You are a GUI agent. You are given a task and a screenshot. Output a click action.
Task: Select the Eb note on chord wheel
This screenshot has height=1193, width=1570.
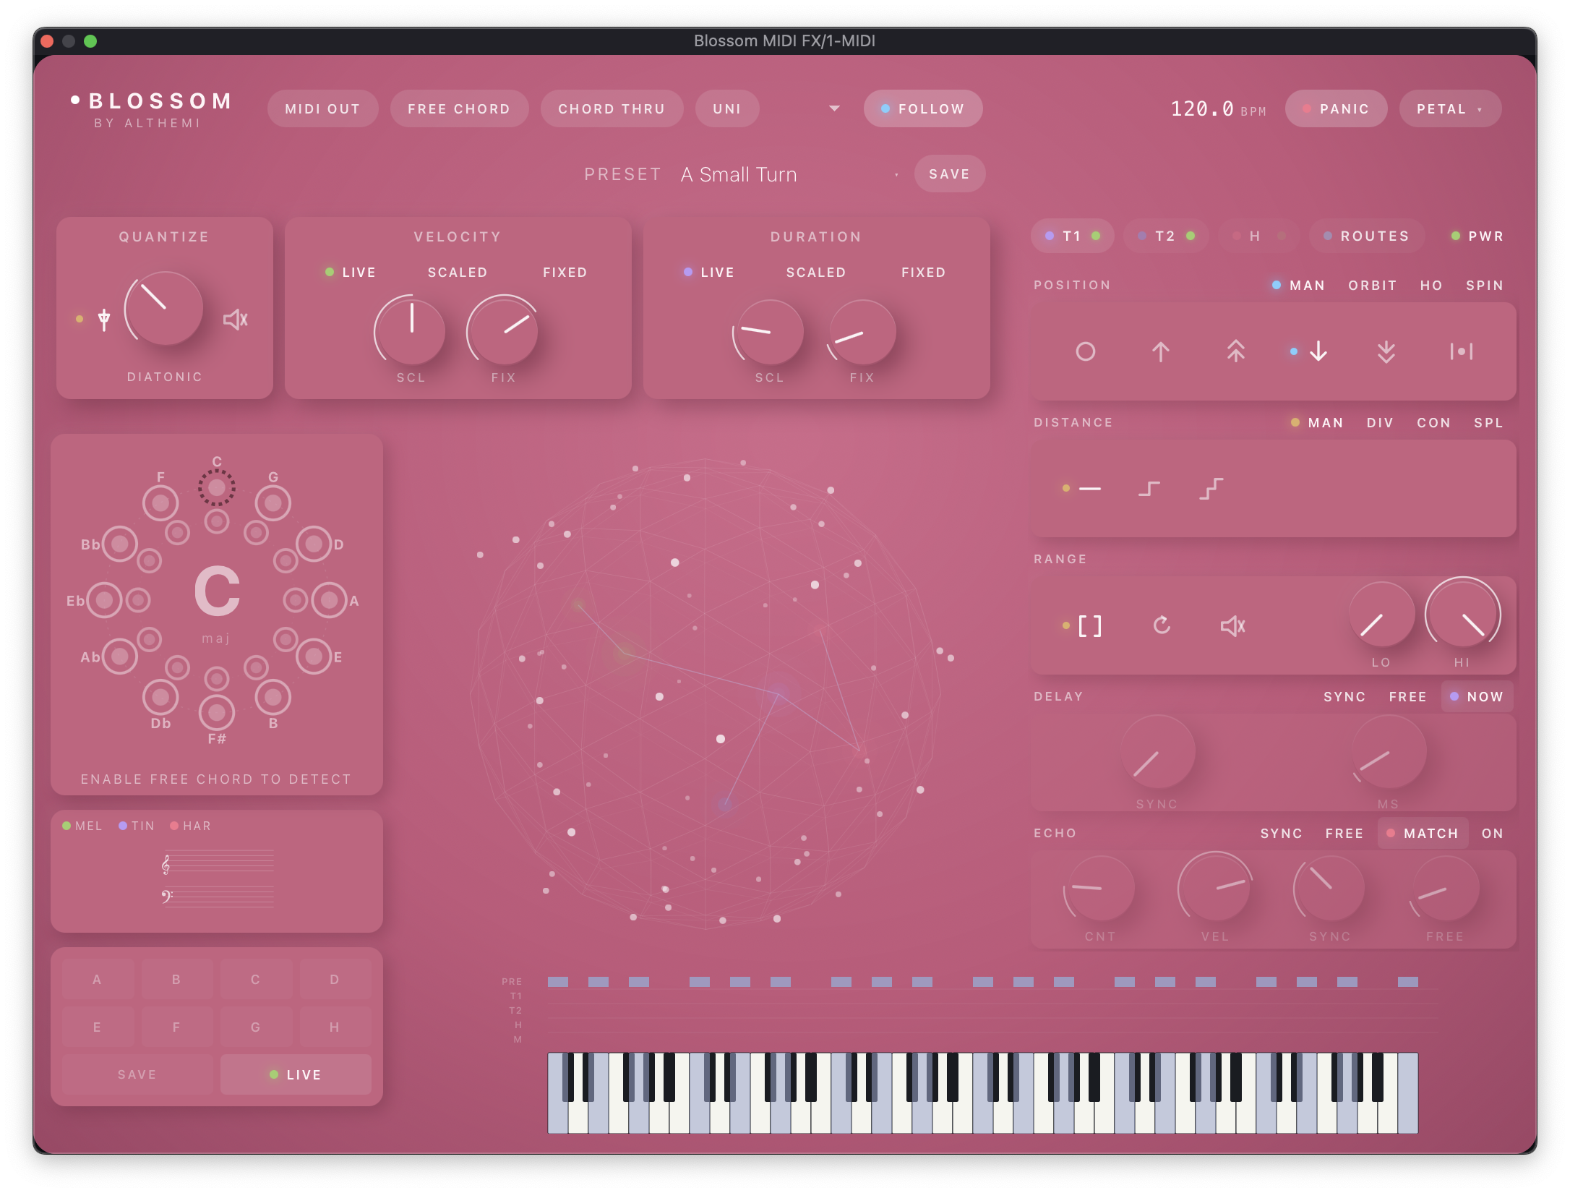point(104,600)
